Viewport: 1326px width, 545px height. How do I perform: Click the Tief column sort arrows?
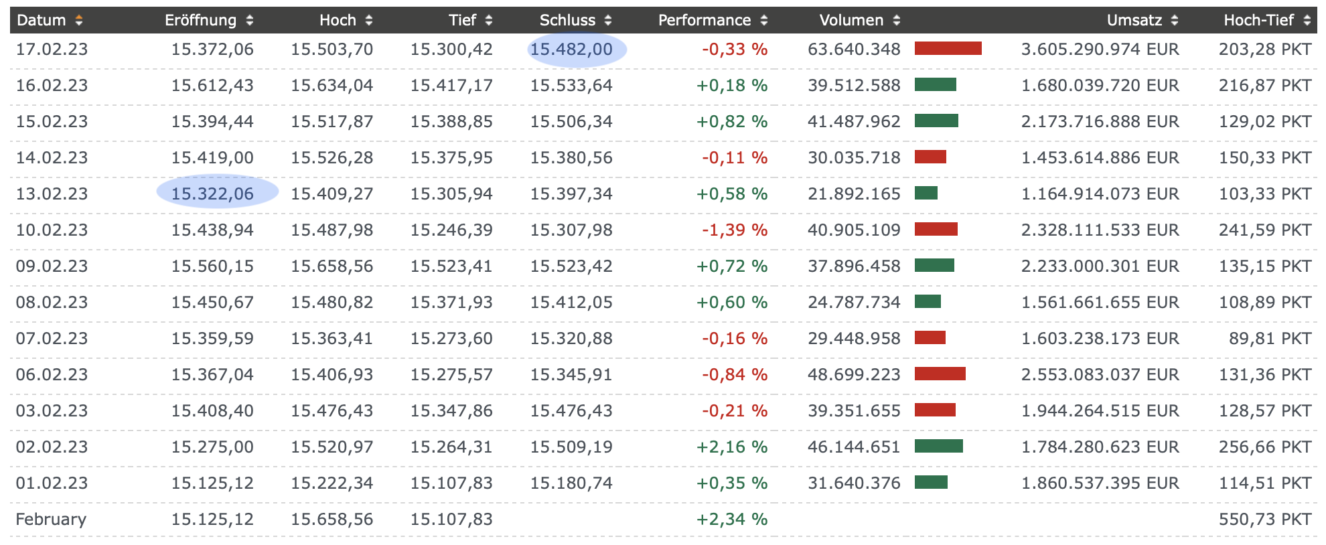coord(488,21)
